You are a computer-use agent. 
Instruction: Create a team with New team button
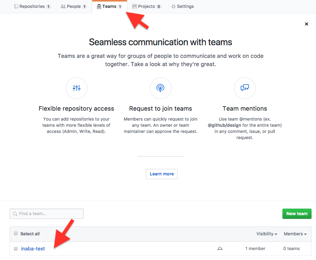pos(297,214)
